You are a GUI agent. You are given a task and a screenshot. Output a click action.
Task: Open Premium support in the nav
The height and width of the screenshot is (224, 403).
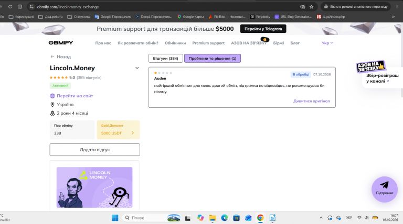208,43
